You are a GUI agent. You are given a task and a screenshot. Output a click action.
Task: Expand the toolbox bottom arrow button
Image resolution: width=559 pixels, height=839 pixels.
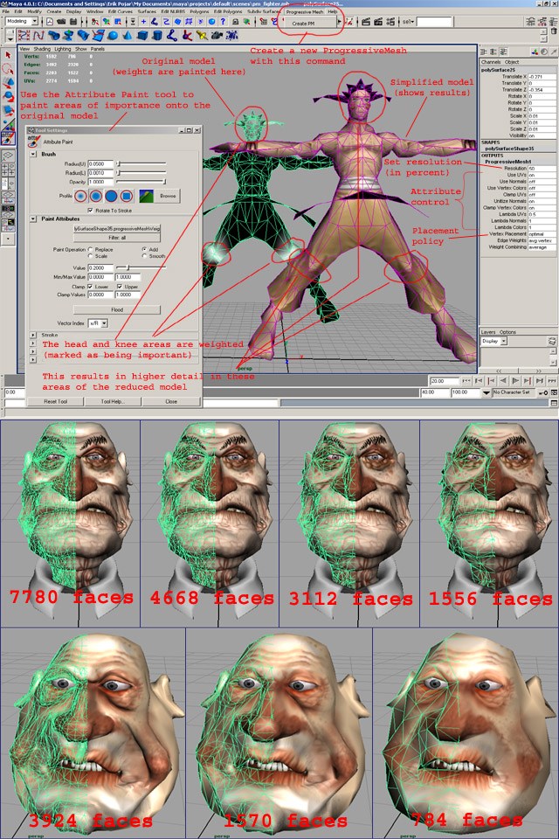tap(8, 239)
